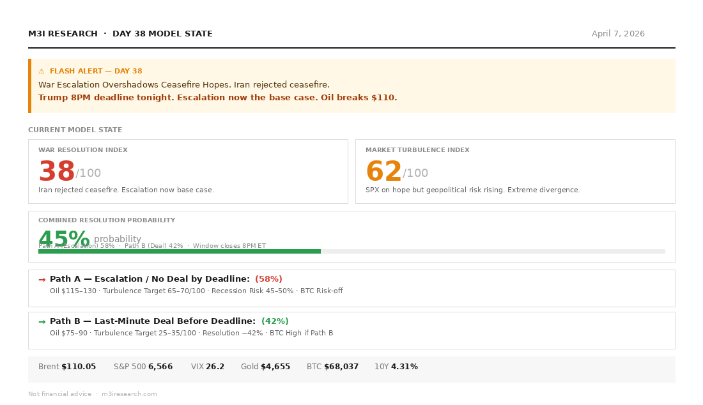Click the War Resolution Index score 38
The width and height of the screenshot is (703, 405).
pyautogui.click(x=56, y=172)
